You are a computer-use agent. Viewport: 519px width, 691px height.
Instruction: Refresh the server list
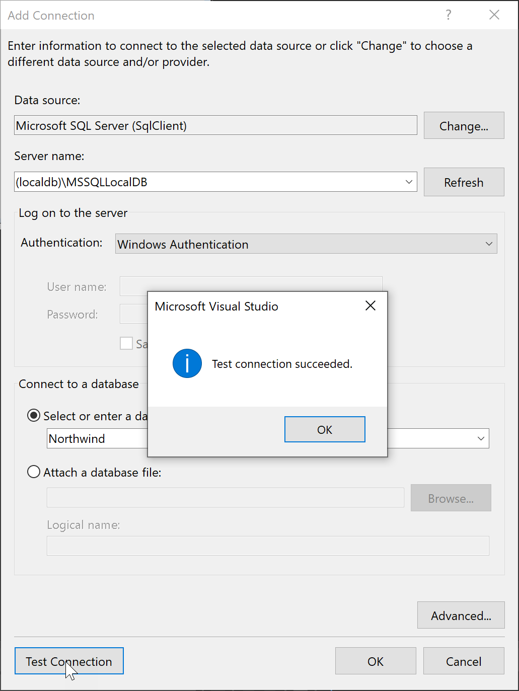[x=463, y=182]
